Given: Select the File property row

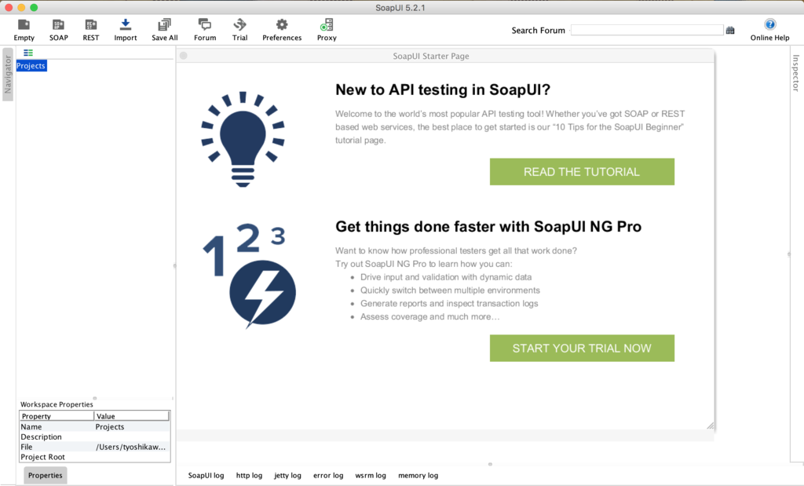Looking at the screenshot, I should pyautogui.click(x=95, y=447).
